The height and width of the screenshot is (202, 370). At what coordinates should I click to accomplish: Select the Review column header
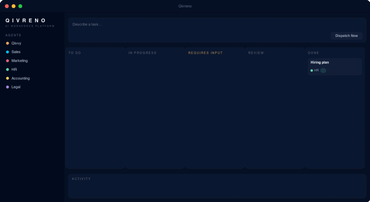point(256,53)
